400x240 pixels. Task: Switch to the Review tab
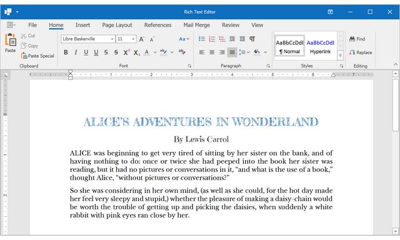(231, 25)
